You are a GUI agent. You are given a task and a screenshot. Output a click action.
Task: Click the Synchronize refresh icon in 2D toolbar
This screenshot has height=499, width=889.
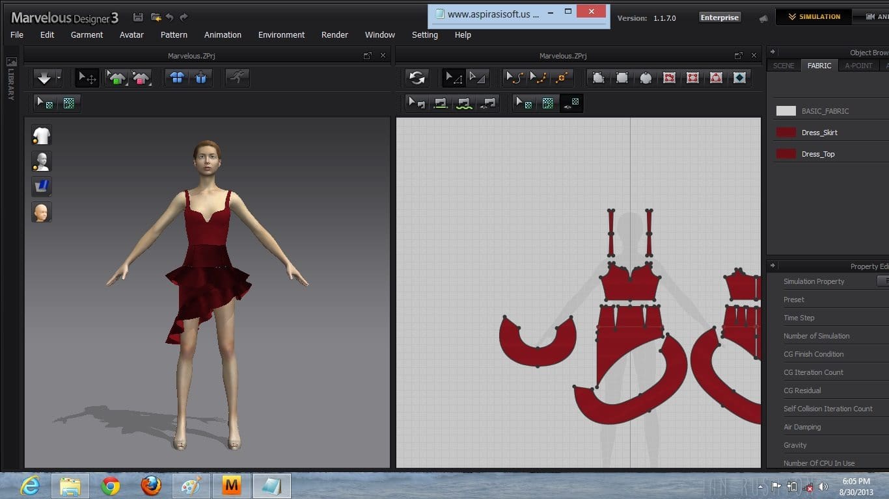pos(417,78)
